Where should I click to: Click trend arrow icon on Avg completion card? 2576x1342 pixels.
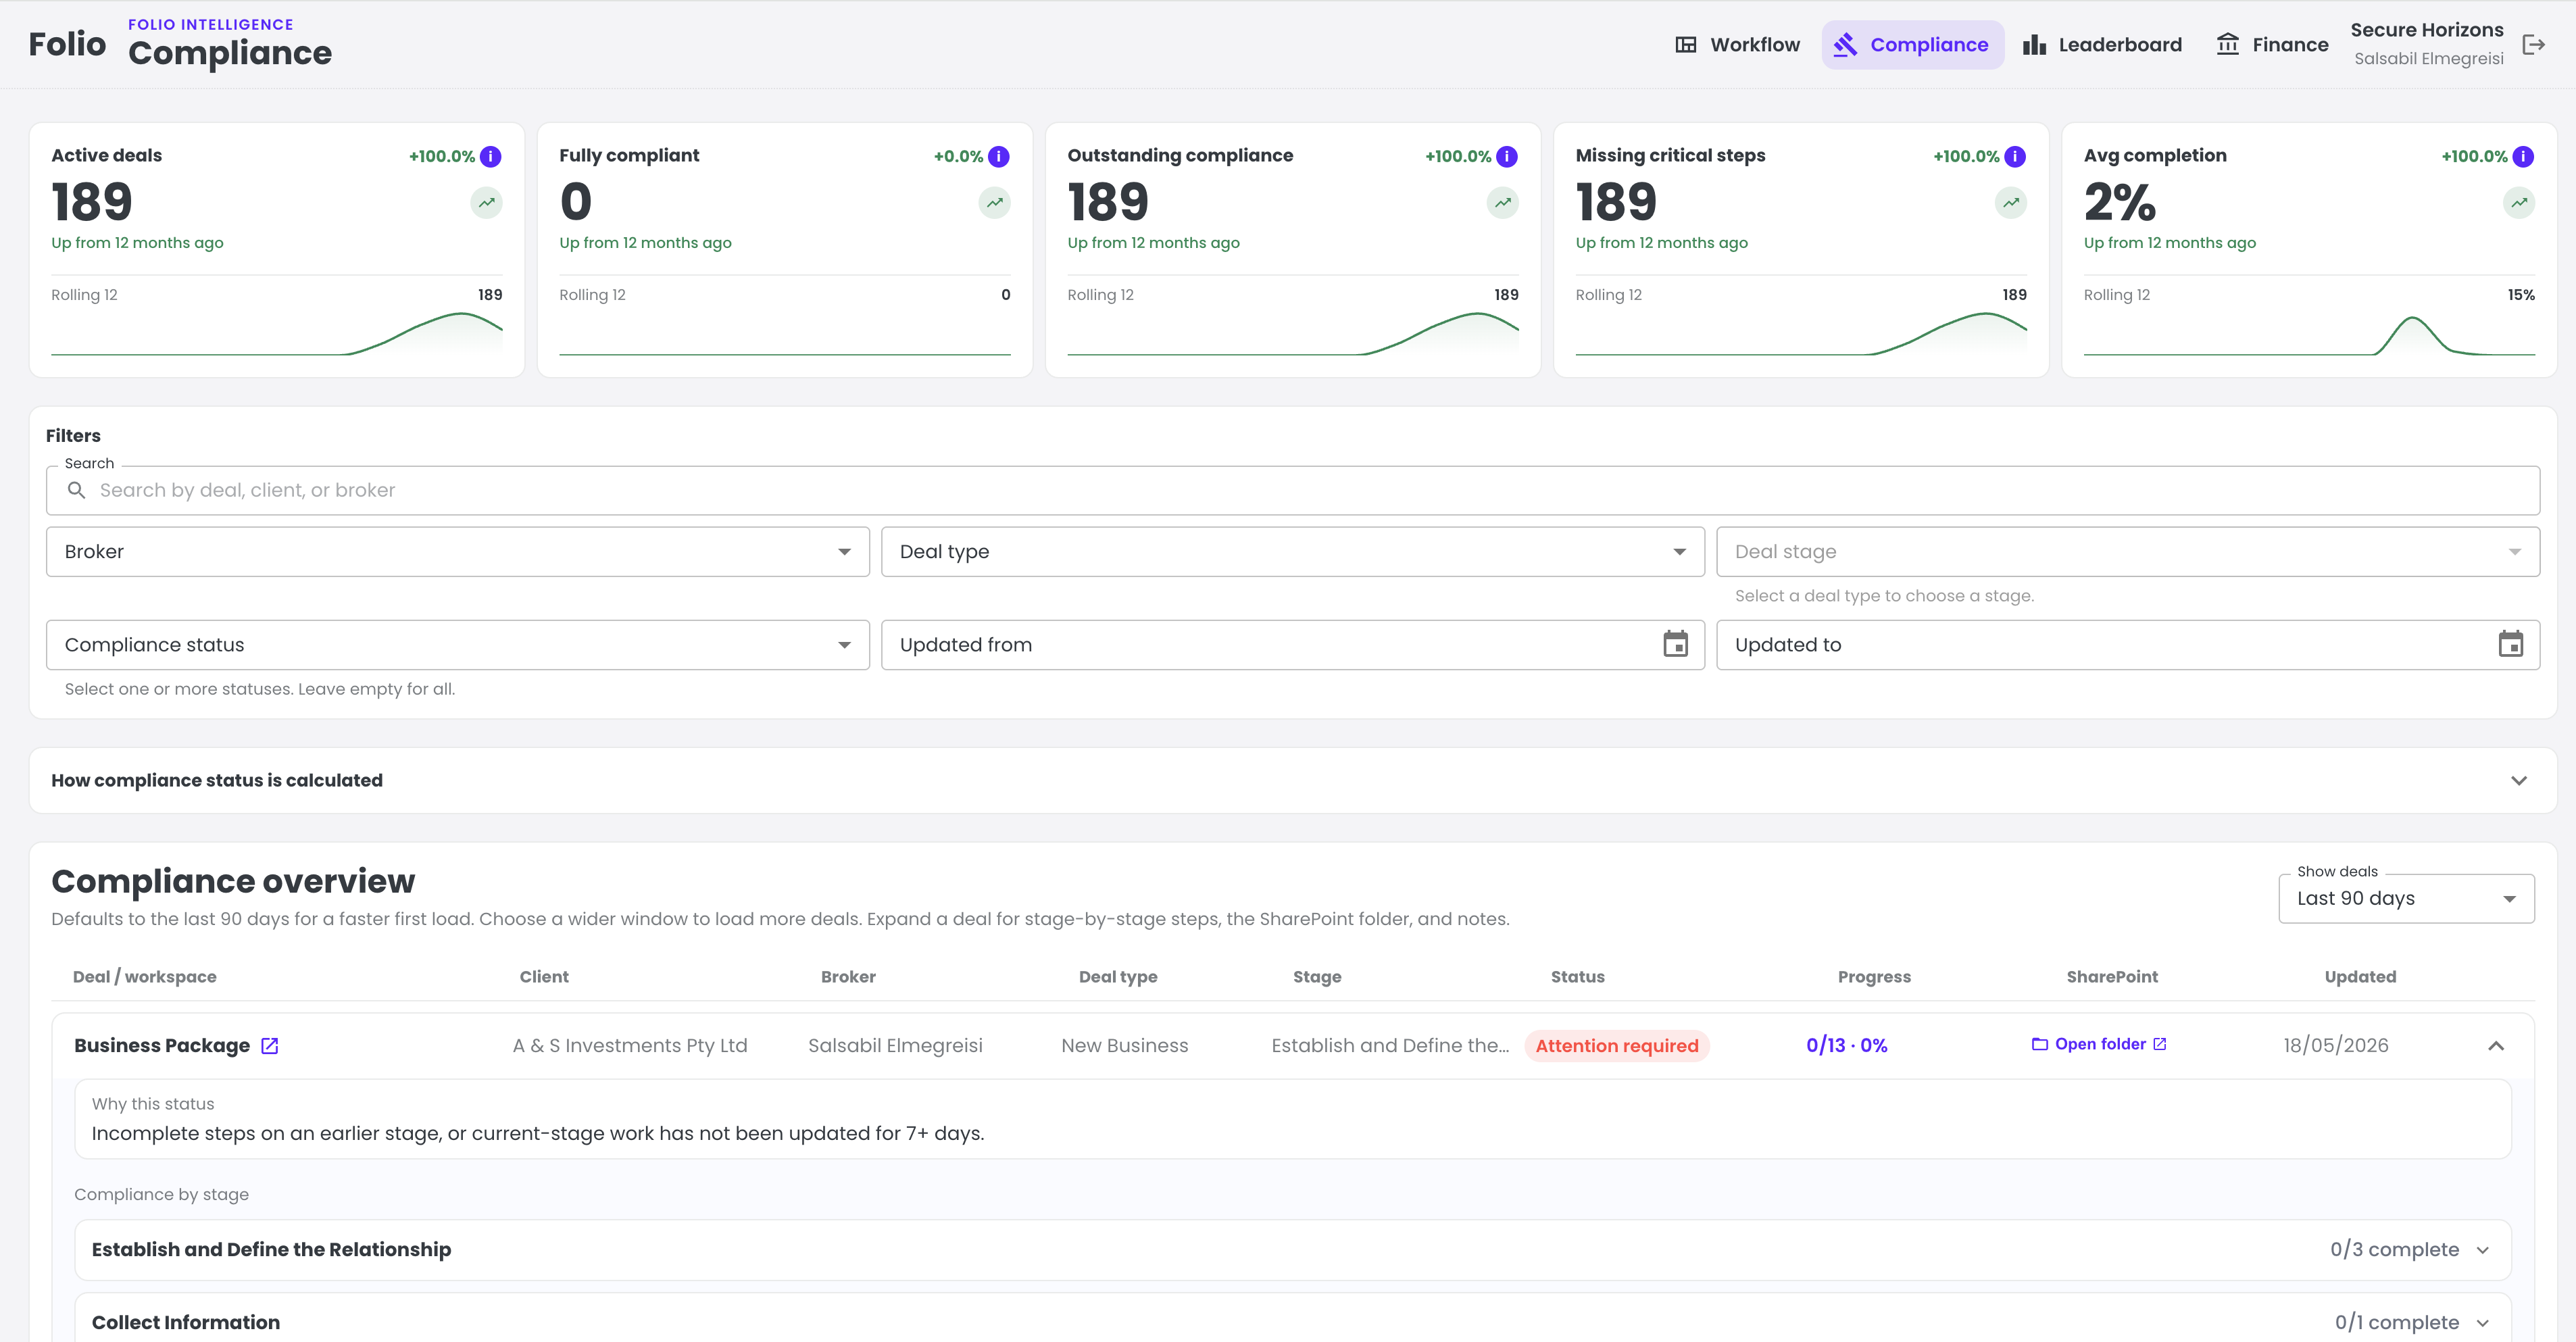click(x=2519, y=203)
